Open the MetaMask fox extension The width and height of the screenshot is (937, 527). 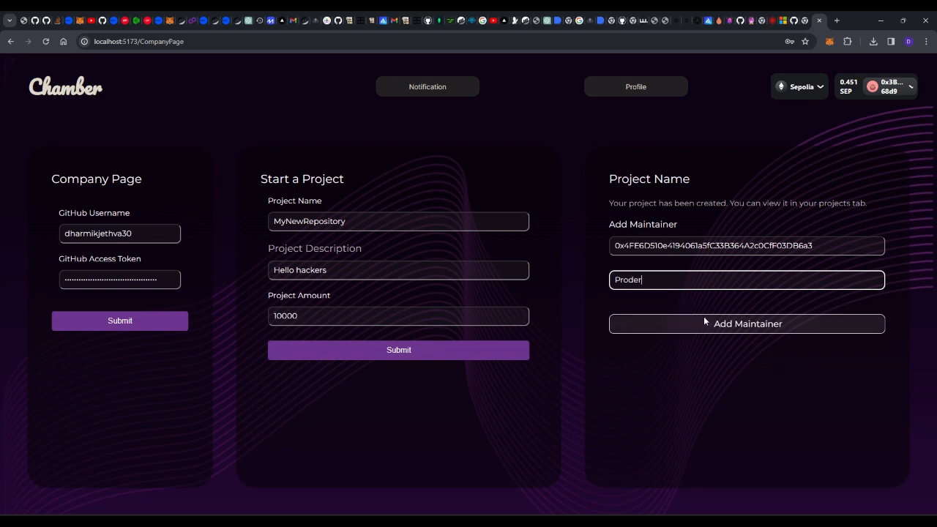(829, 42)
